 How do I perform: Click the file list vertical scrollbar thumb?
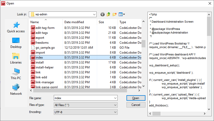(143, 44)
